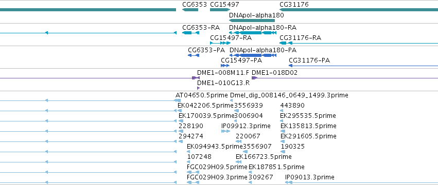
Task: Click the CG31176-PA label
Action: pos(309,60)
